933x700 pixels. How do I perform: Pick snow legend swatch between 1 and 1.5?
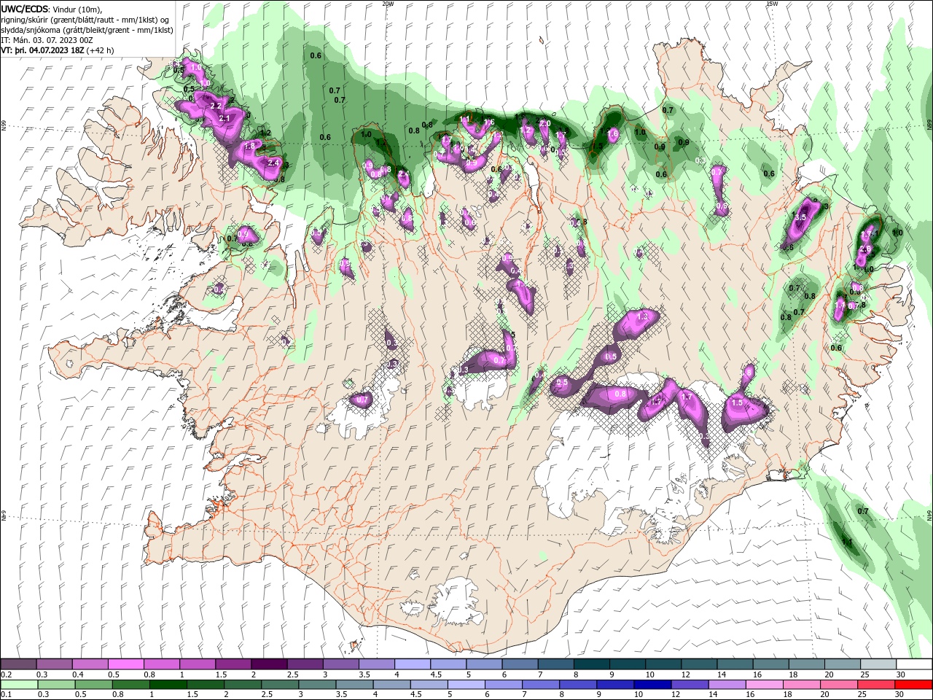(197, 664)
